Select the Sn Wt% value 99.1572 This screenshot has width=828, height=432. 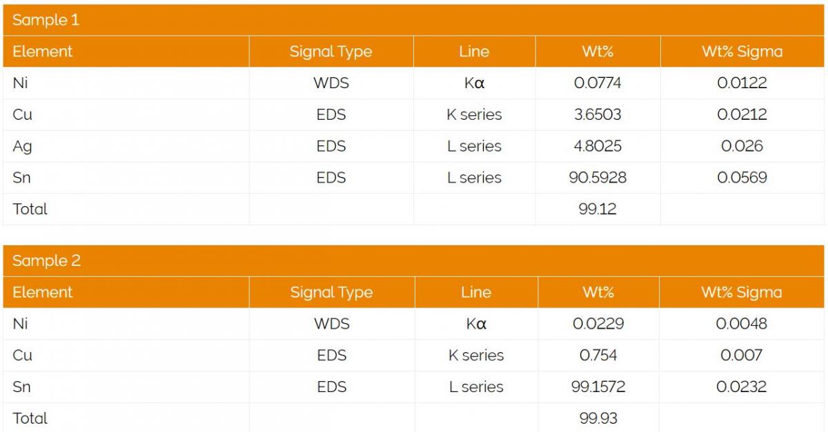tap(598, 387)
